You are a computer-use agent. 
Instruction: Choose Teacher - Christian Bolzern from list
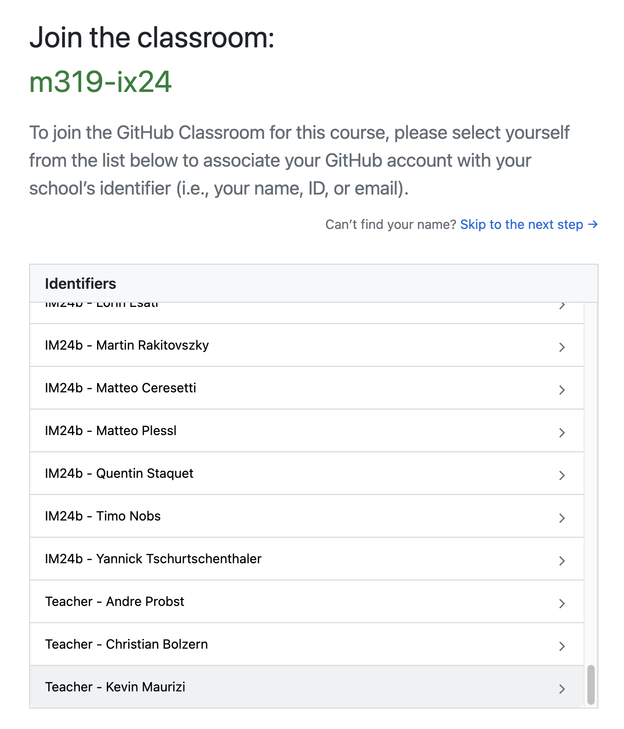coord(126,644)
